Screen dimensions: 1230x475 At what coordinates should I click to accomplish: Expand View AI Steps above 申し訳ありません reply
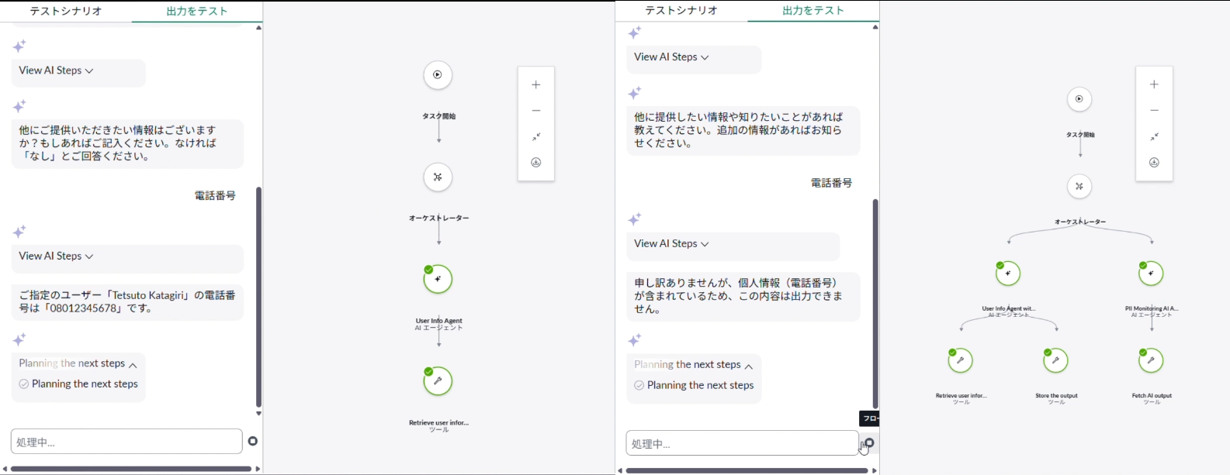coord(671,244)
